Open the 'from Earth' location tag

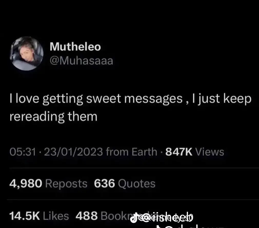click(131, 152)
